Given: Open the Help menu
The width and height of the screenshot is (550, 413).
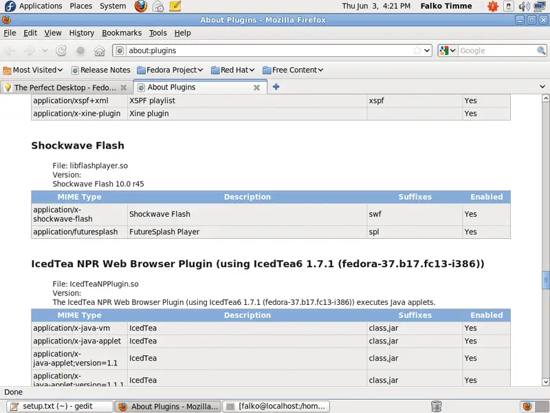Looking at the screenshot, I should coord(183,33).
